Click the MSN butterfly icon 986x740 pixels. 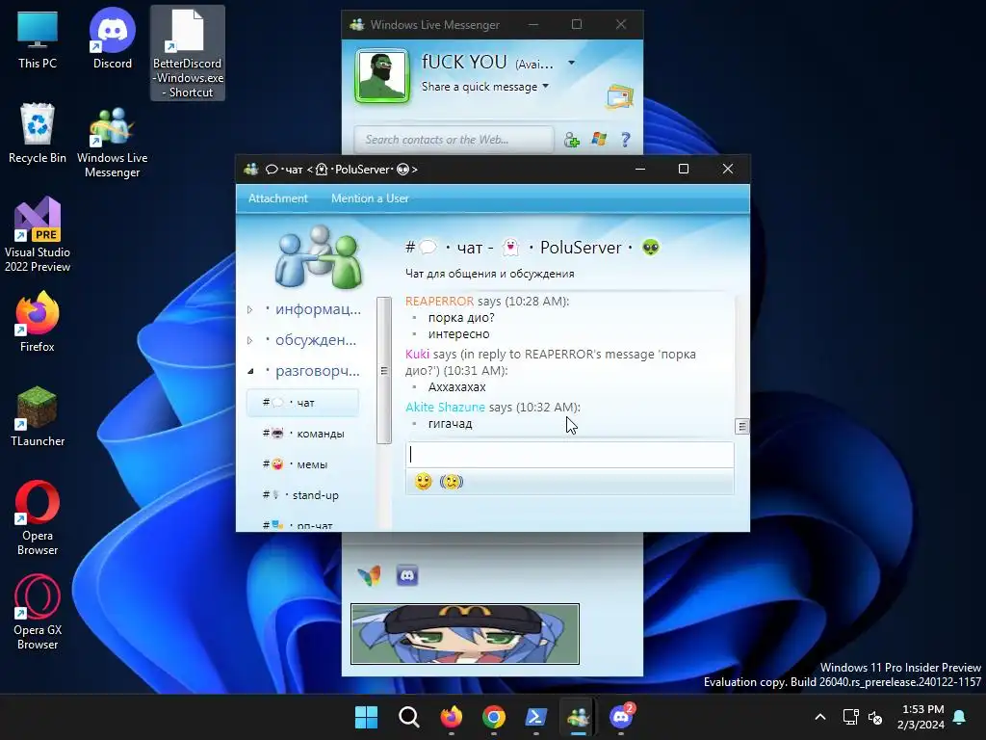(369, 575)
